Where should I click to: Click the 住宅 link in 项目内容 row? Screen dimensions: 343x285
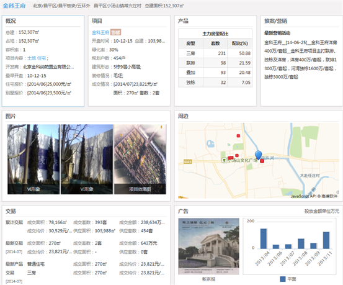42,58
